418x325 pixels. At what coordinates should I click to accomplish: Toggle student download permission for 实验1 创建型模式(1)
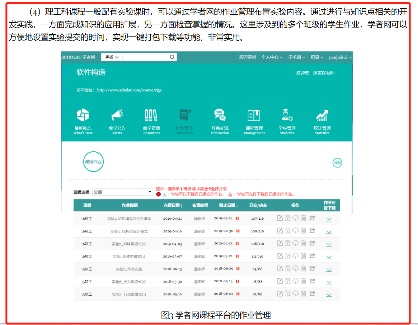[x=329, y=256]
